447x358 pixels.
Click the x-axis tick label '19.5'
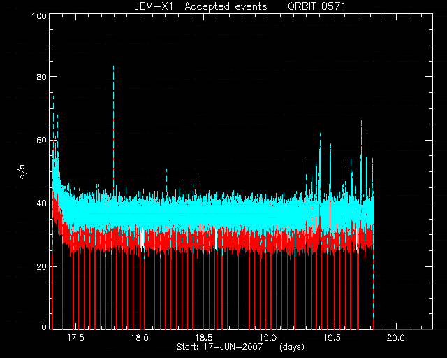332,338
